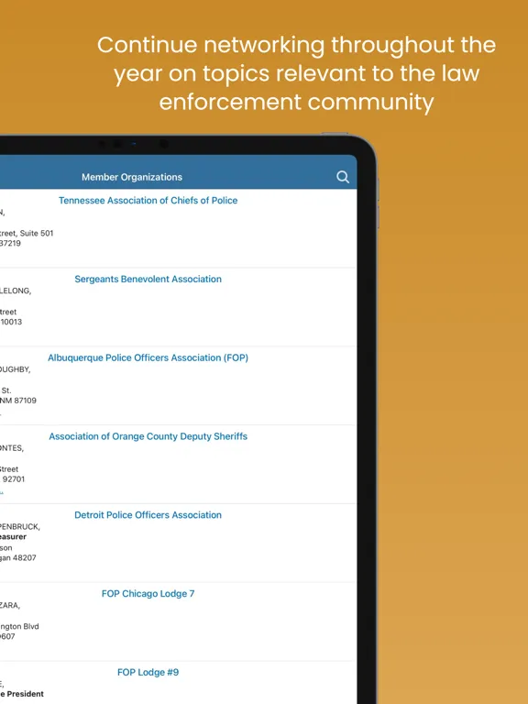
Task: Click the 'e President' title text
Action: click(x=22, y=694)
